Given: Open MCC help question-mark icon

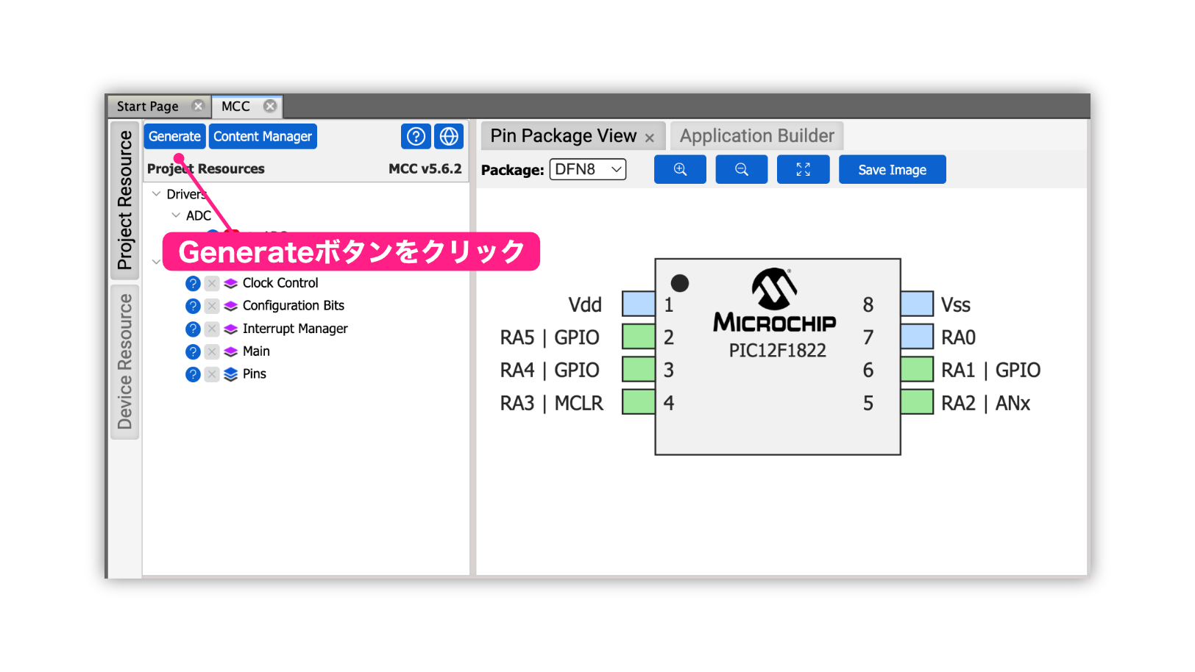Looking at the screenshot, I should click(x=416, y=137).
